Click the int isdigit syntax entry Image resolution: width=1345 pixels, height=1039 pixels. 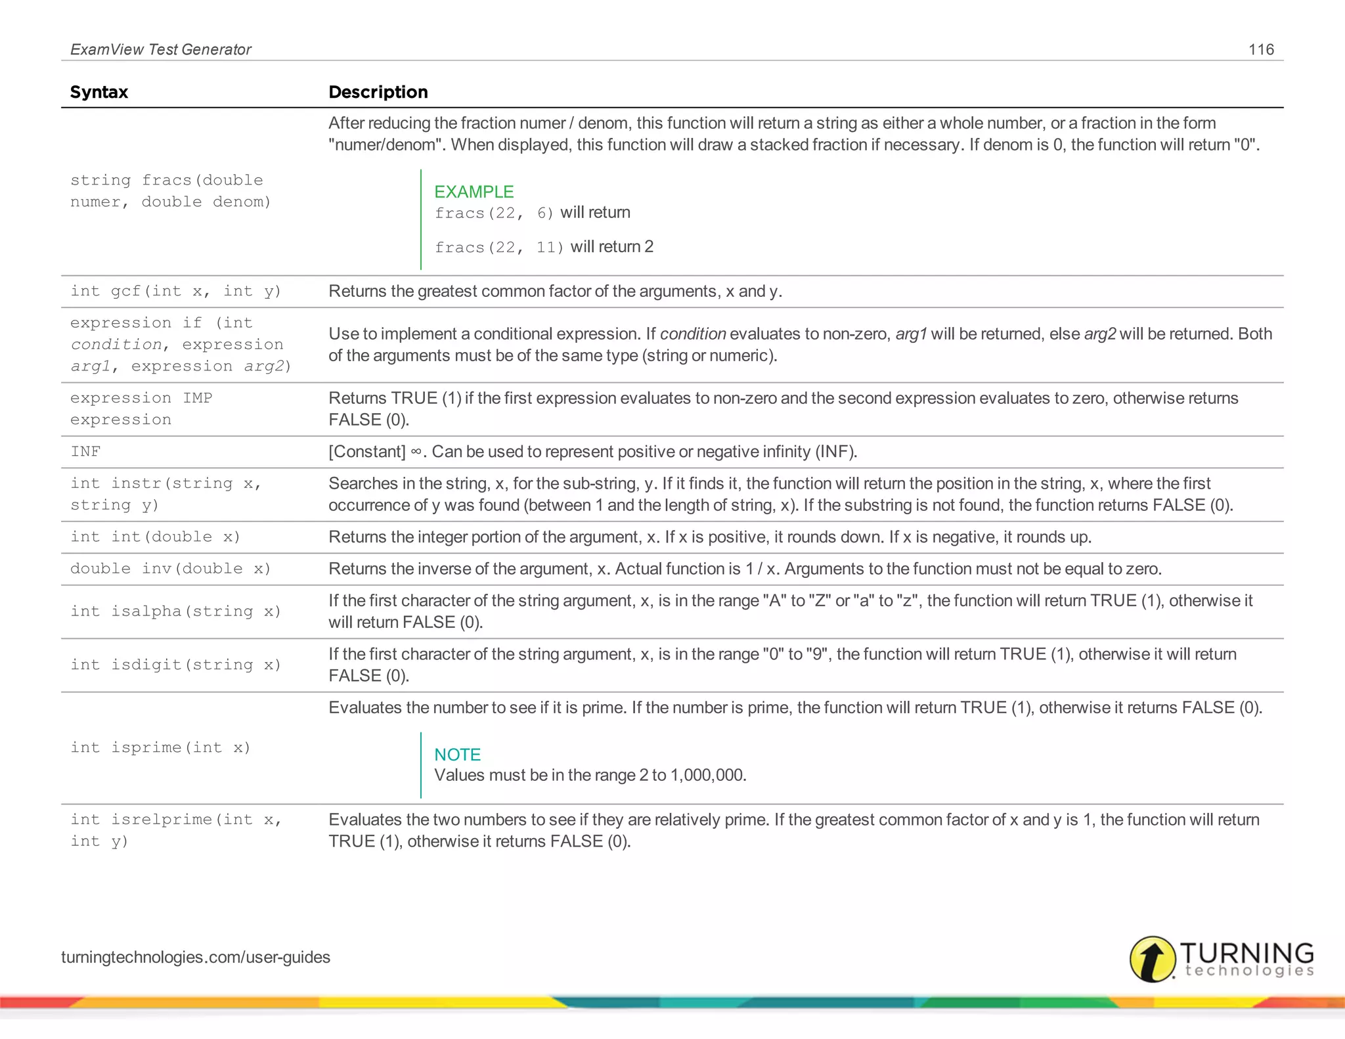(x=175, y=665)
